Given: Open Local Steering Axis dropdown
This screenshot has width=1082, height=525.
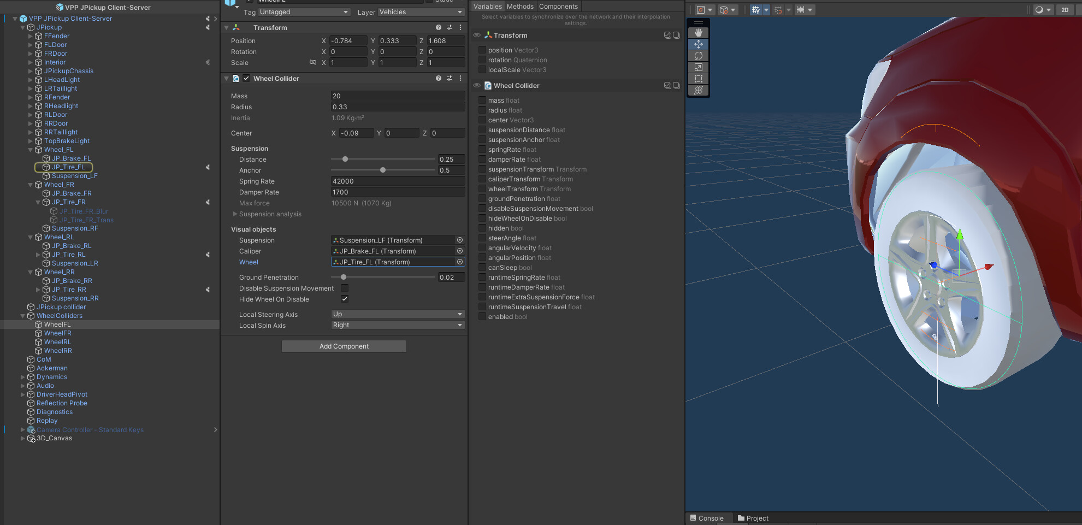Looking at the screenshot, I should (x=398, y=314).
